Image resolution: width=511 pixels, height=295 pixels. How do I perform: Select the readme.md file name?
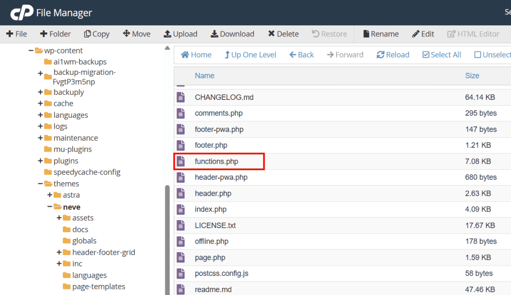coord(213,290)
